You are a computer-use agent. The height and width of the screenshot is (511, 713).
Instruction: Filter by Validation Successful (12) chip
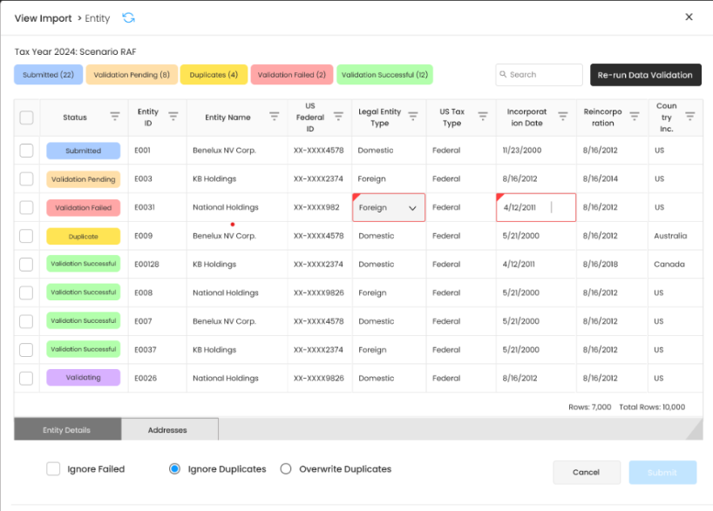pyautogui.click(x=384, y=75)
